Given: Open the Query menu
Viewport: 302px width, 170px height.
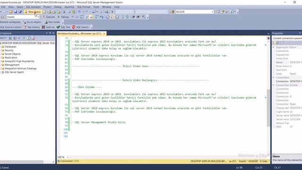Looking at the screenshot, I should [20, 7].
